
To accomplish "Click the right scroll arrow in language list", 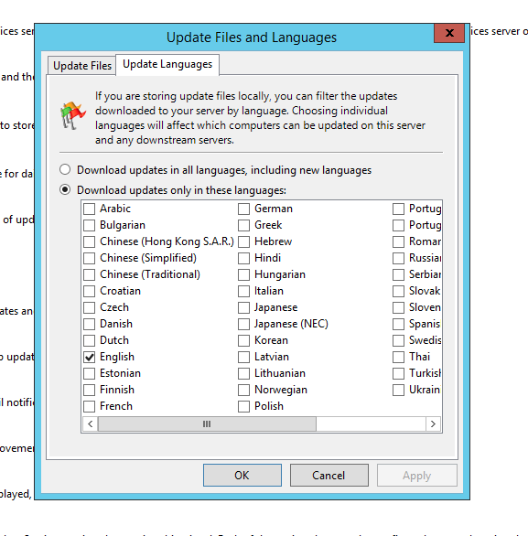I will coord(433,423).
